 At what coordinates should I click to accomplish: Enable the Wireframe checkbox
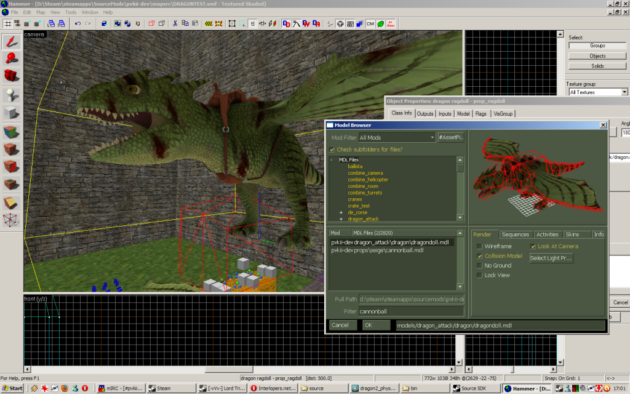pyautogui.click(x=479, y=246)
